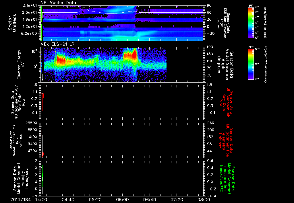The height and width of the screenshot is (203, 294).
Task: Click the 9400 scanner position tick label
Action: 32,144
